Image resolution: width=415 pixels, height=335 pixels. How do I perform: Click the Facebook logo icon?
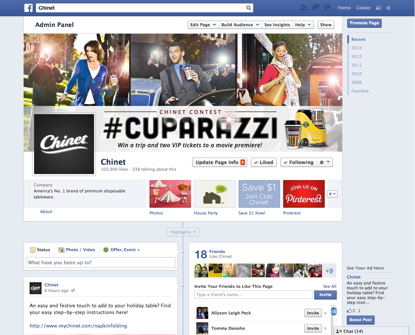click(x=28, y=8)
